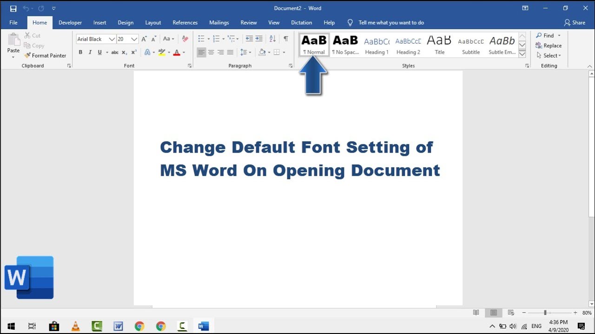The width and height of the screenshot is (595, 334).
Task: Toggle Show/Hide paragraph marks
Action: coord(286,39)
